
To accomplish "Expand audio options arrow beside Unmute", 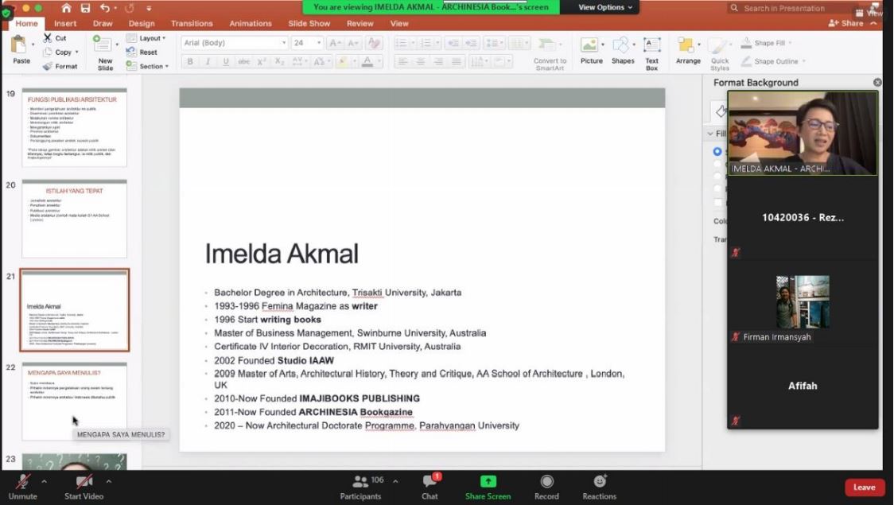I will tap(43, 481).
